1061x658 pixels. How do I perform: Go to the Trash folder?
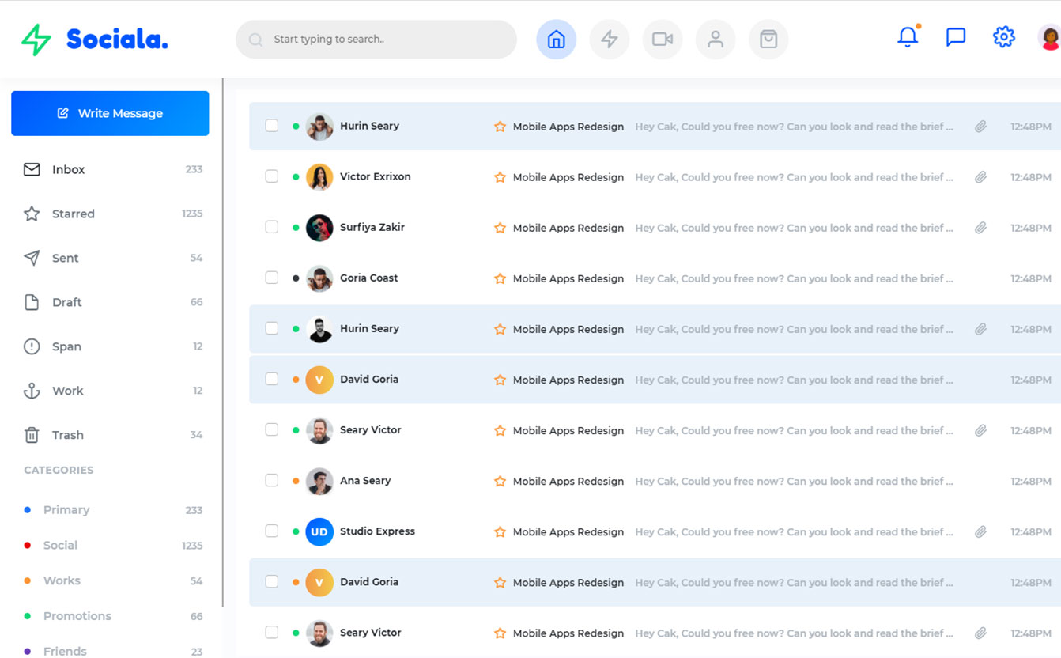tap(67, 435)
